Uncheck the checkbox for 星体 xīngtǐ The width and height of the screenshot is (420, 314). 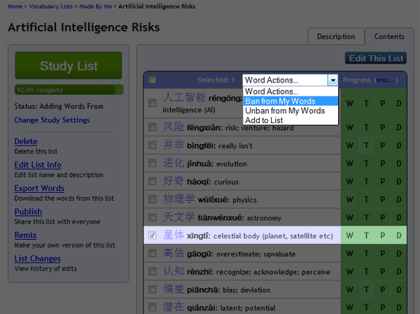[x=153, y=236]
